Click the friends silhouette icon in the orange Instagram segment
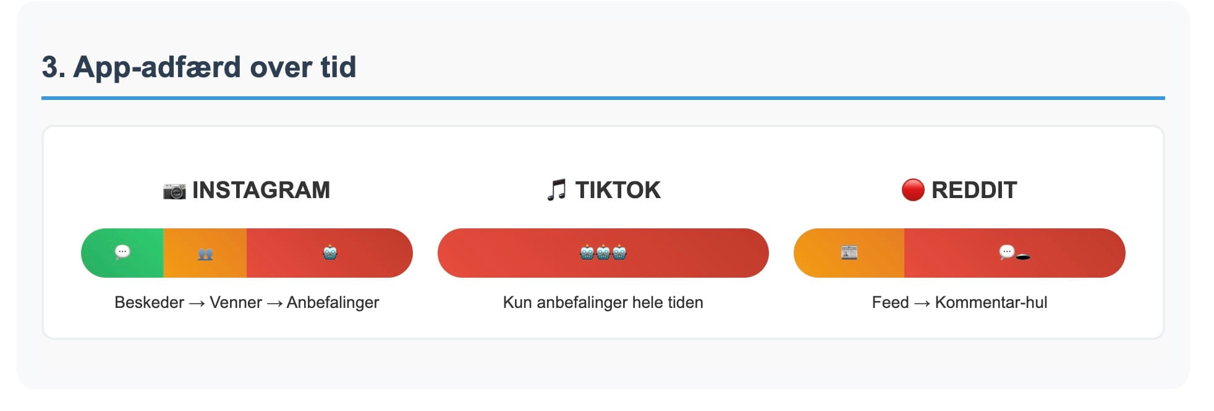 [x=205, y=254]
